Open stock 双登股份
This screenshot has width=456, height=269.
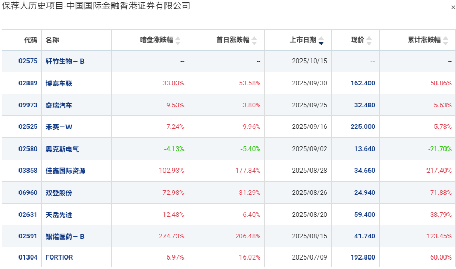59,193
